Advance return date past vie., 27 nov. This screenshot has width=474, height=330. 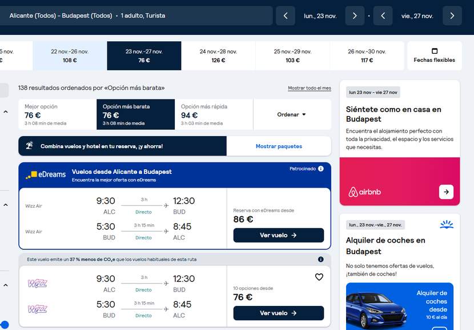(x=452, y=16)
